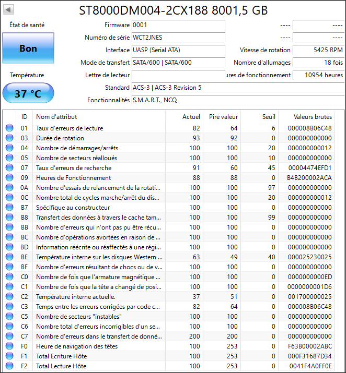Click the previous disk arrow button

click(x=8, y=10)
